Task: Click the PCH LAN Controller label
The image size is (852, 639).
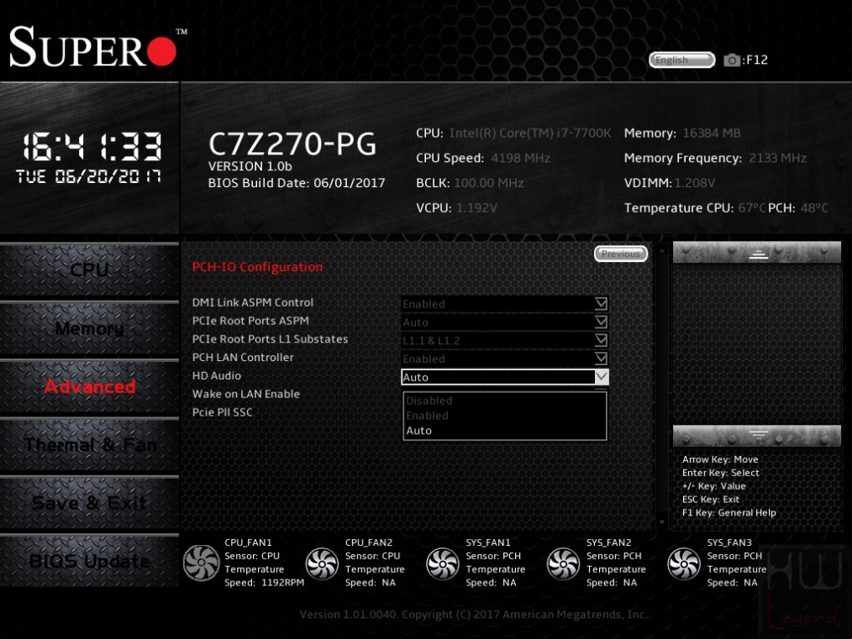Action: tap(243, 357)
